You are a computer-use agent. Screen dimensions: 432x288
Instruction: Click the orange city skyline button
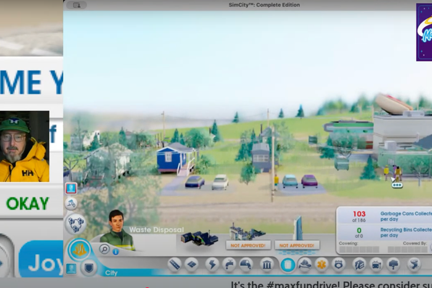click(x=80, y=250)
